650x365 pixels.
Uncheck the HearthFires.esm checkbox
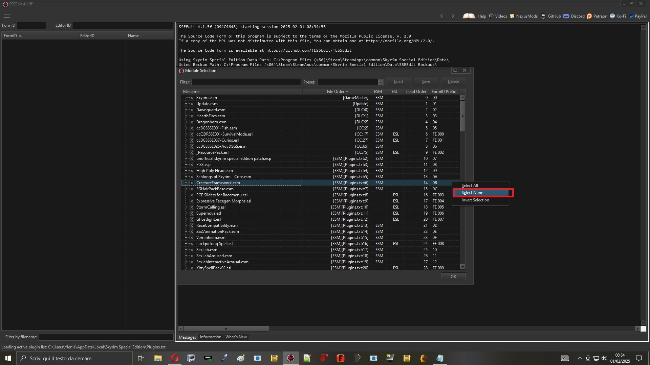pyautogui.click(x=192, y=116)
